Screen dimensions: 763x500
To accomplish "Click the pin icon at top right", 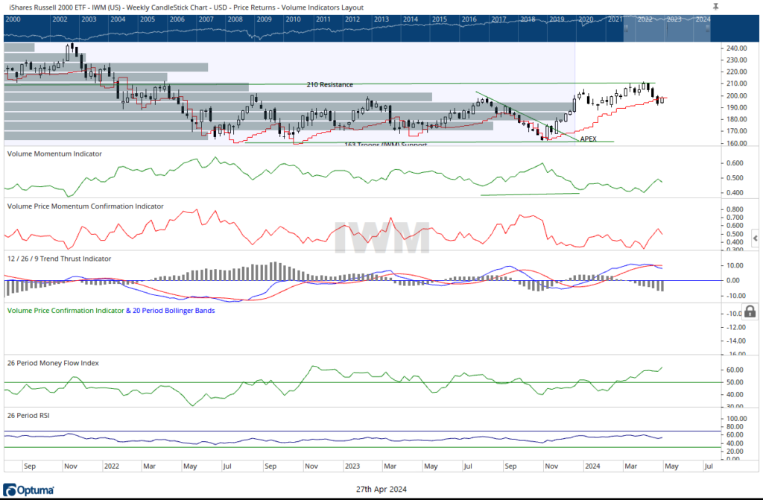I will tap(715, 6).
